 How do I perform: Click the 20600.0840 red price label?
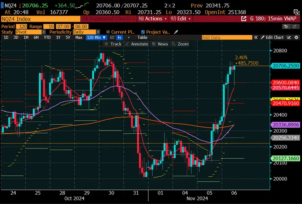pos(286,83)
